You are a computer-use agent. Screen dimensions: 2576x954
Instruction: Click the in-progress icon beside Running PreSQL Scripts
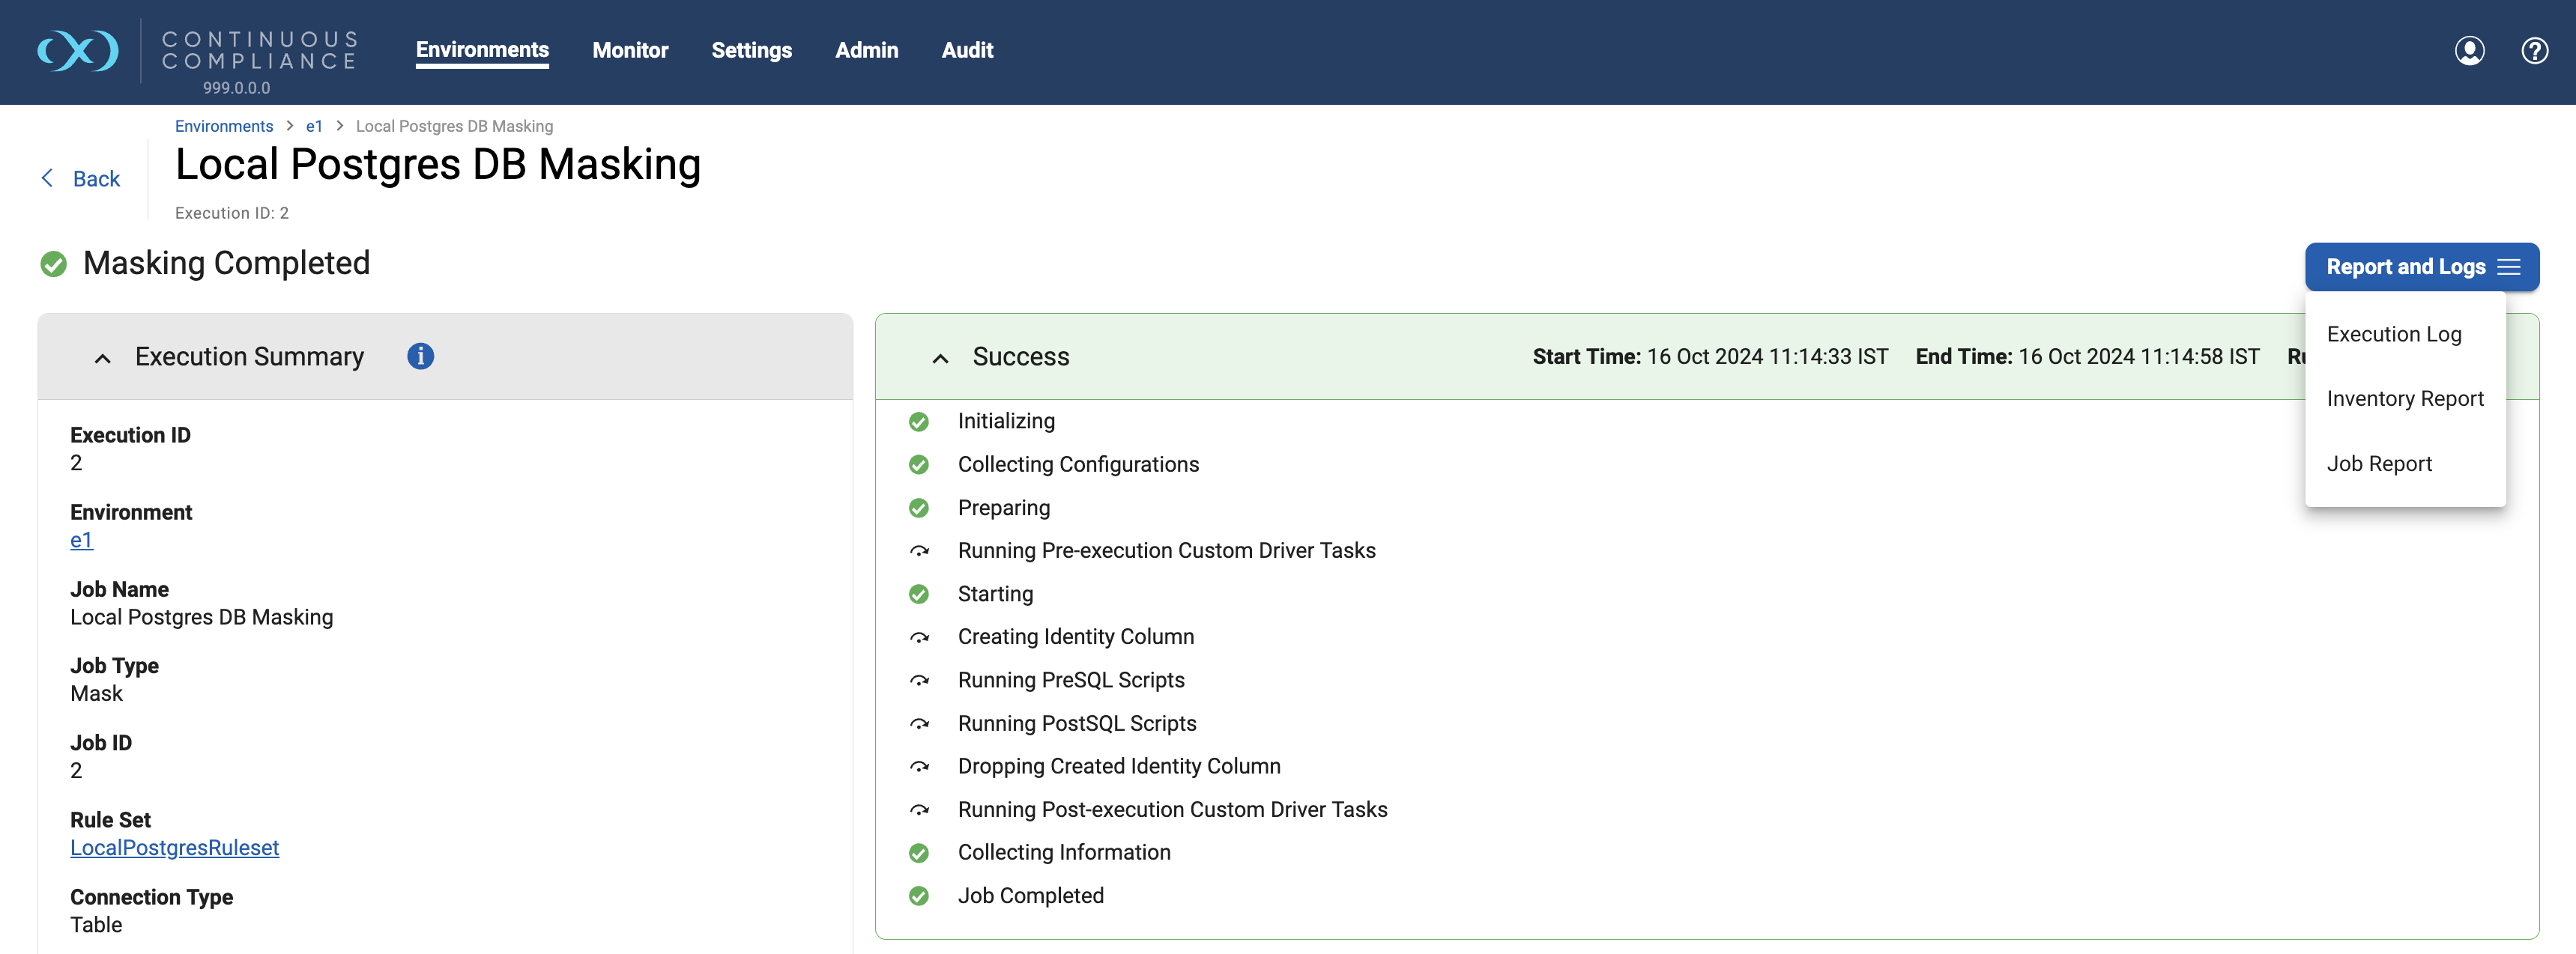[x=919, y=680]
